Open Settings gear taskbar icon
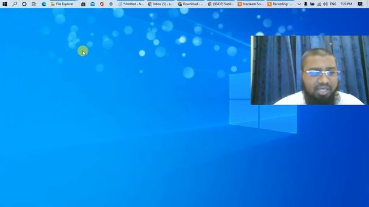This screenshot has height=207, width=369. 111,4
